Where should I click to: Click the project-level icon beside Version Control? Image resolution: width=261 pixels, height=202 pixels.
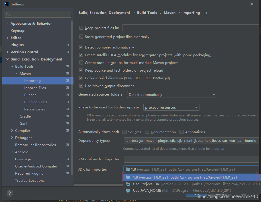pos(68,52)
